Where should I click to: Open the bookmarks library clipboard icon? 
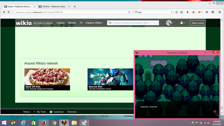182,12
